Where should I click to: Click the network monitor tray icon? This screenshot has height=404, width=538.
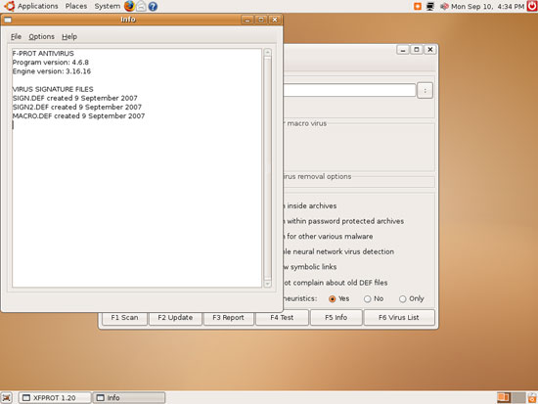(430, 6)
